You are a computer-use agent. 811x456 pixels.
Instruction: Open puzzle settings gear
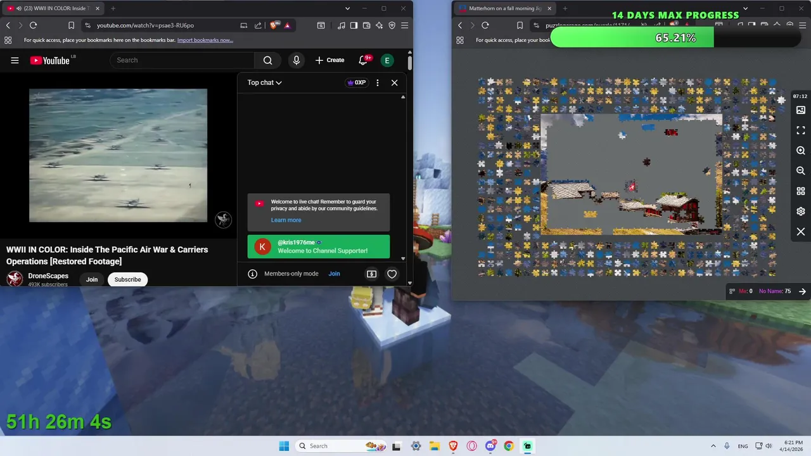(801, 212)
